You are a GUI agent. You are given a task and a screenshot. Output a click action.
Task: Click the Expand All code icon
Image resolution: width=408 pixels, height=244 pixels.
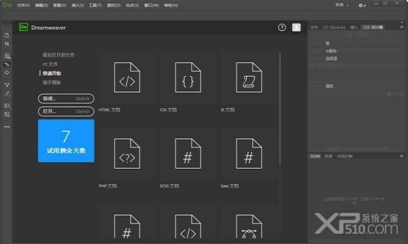pyautogui.click(x=7, y=85)
